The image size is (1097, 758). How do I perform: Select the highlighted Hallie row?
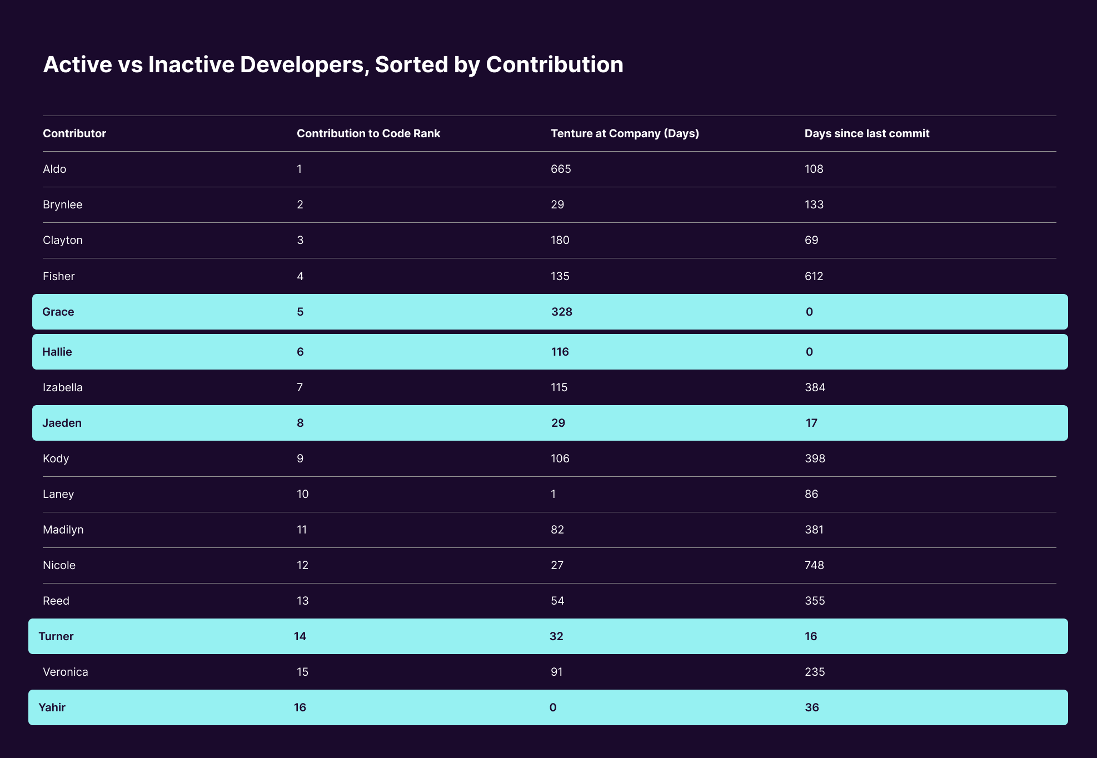click(550, 352)
